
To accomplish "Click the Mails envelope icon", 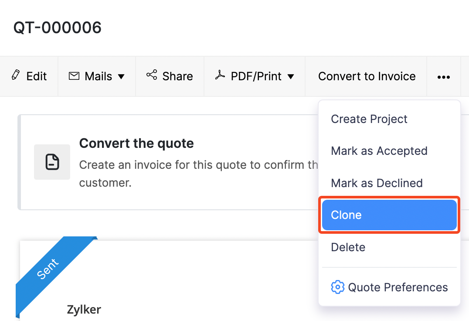I will click(74, 76).
